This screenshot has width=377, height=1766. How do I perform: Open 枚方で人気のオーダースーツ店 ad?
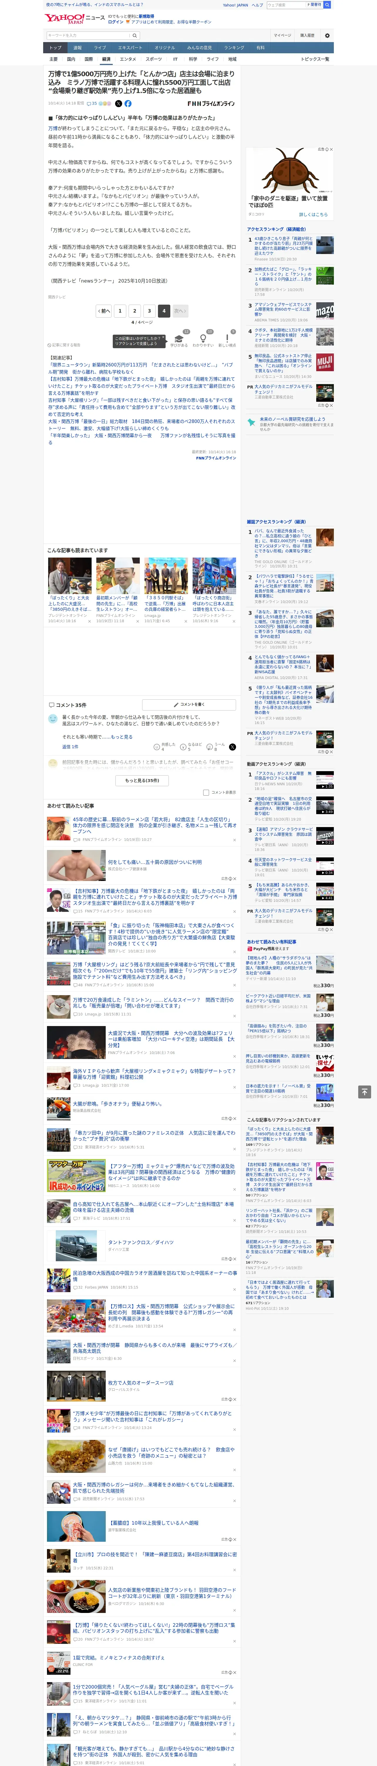coord(140,1383)
